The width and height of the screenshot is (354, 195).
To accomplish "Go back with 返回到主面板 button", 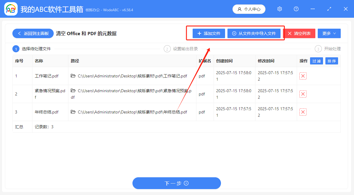I will click(x=33, y=33).
